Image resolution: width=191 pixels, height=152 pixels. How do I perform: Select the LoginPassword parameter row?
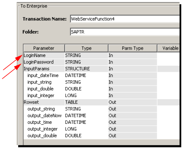tap(102, 62)
